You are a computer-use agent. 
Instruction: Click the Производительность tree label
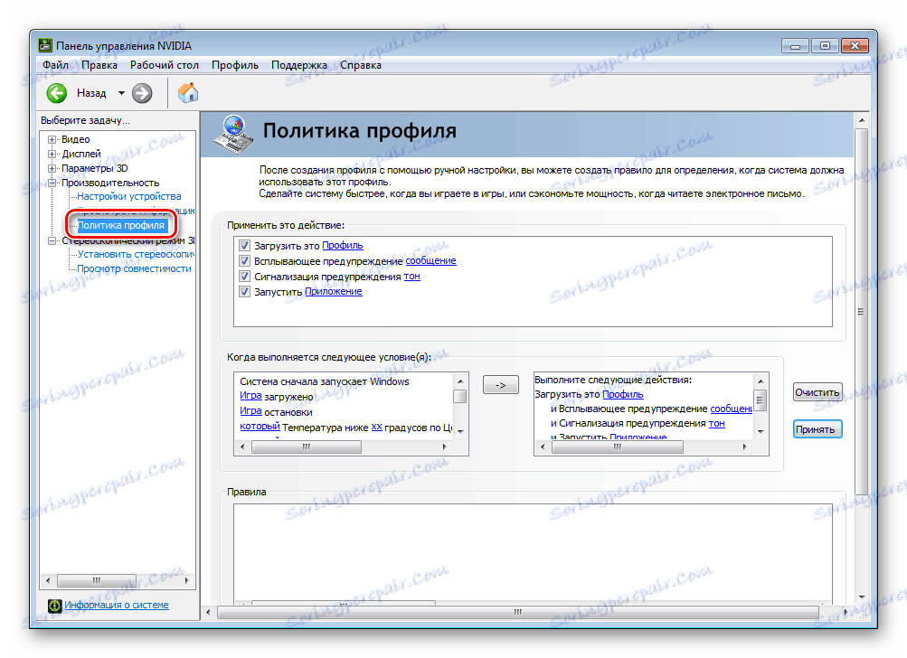(x=110, y=183)
